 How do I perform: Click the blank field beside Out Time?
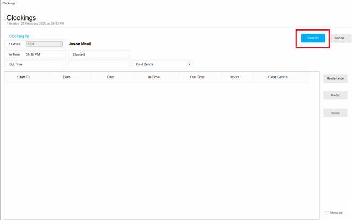click(99, 64)
